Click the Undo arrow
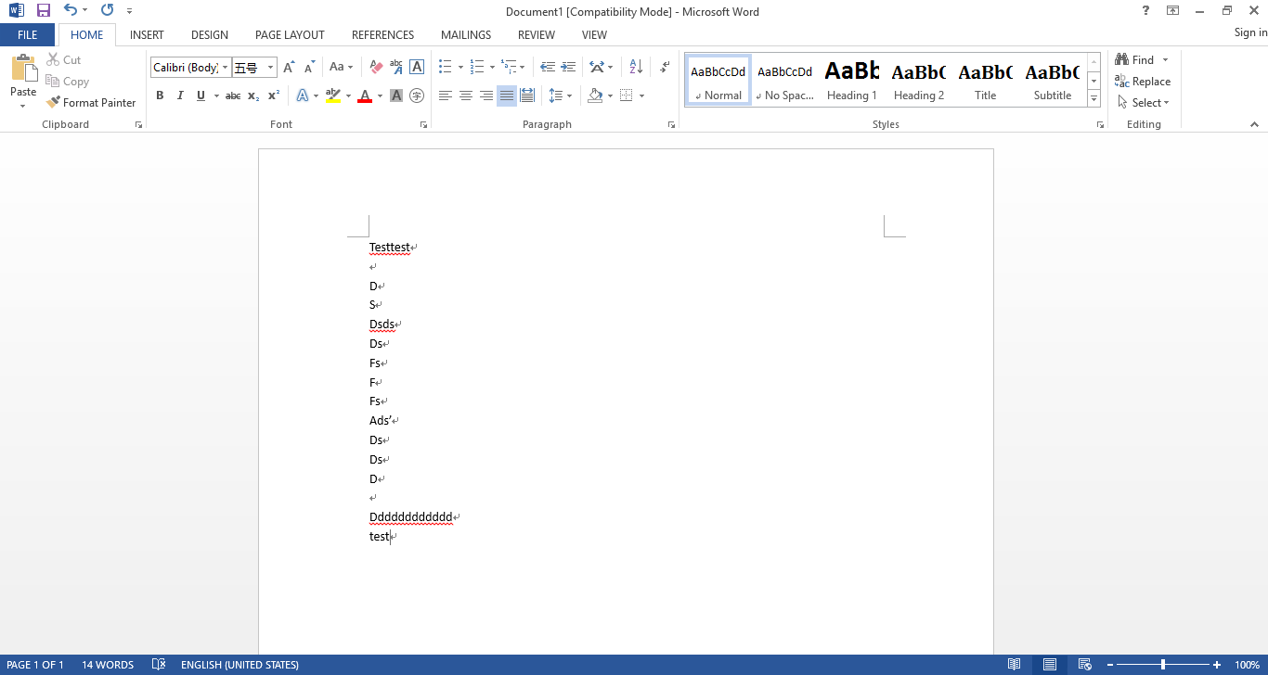 coord(71,11)
